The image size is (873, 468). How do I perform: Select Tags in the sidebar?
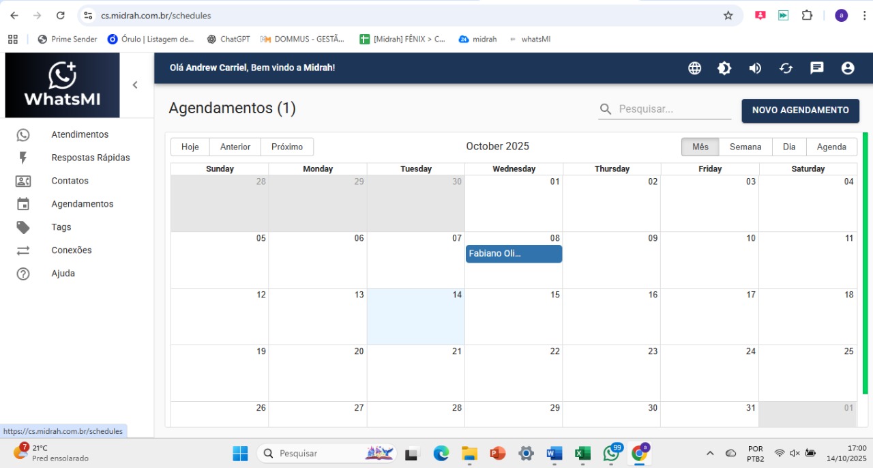tap(61, 227)
